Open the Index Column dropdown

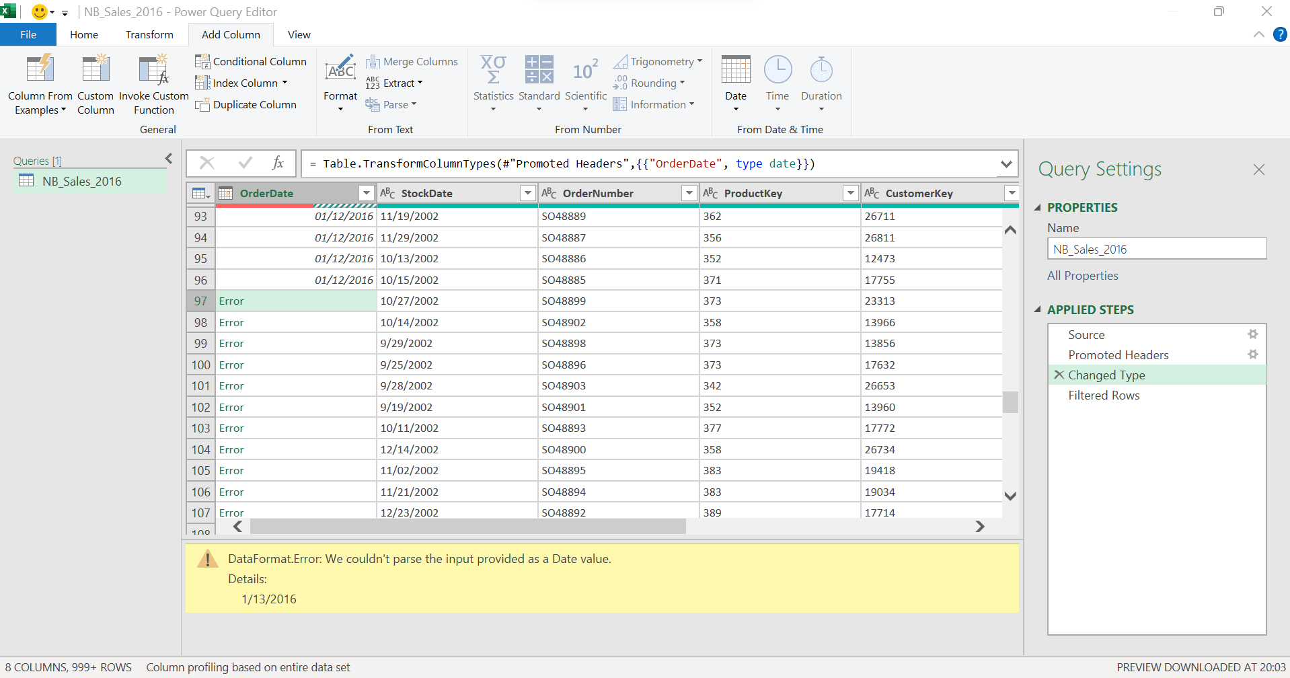coord(284,83)
